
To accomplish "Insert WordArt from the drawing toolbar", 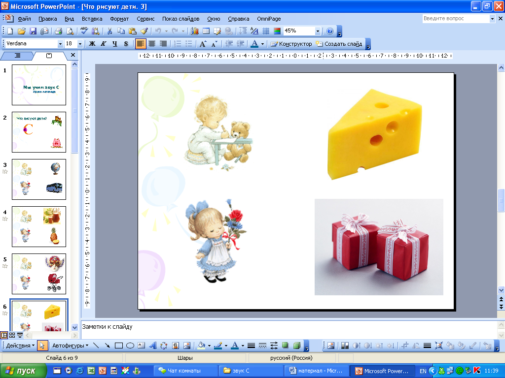I will click(x=153, y=346).
